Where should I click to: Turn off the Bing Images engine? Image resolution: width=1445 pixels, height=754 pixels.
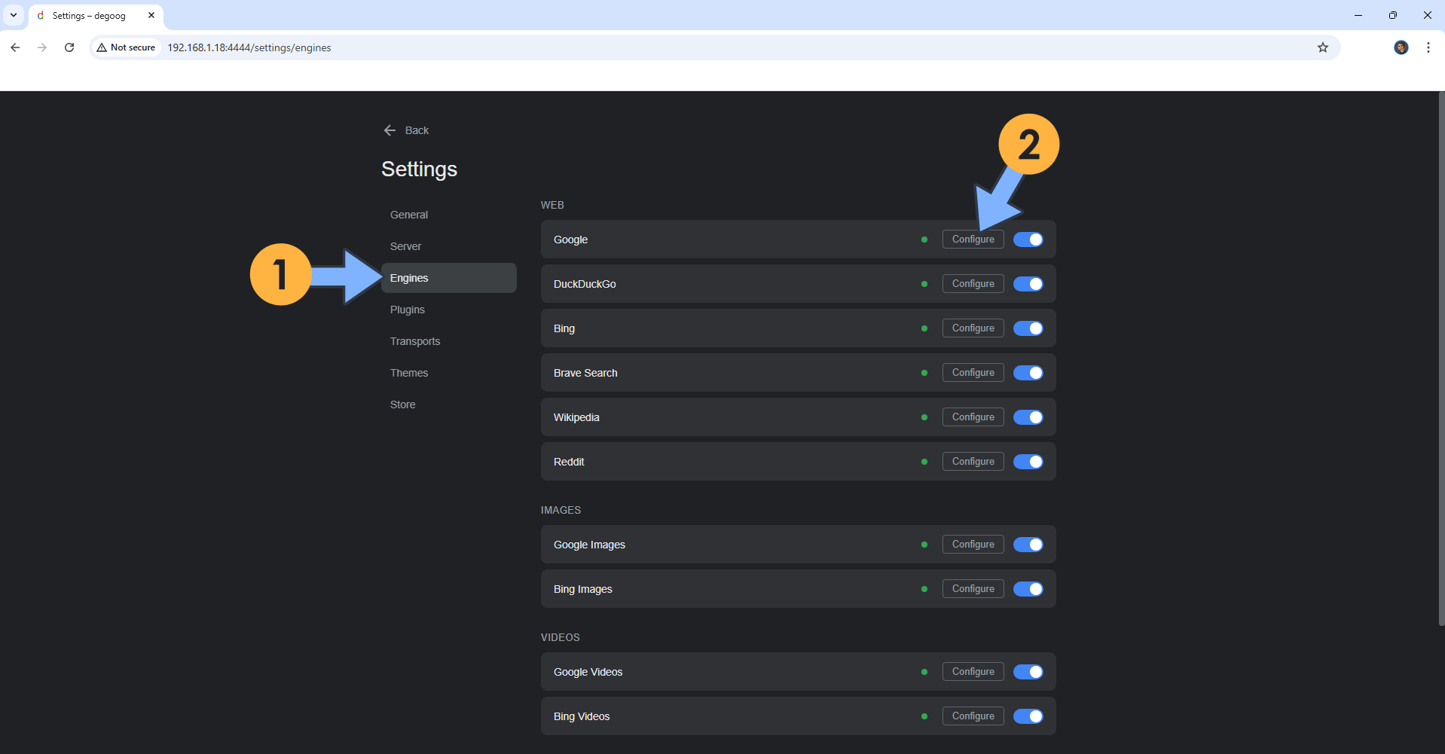(1028, 588)
